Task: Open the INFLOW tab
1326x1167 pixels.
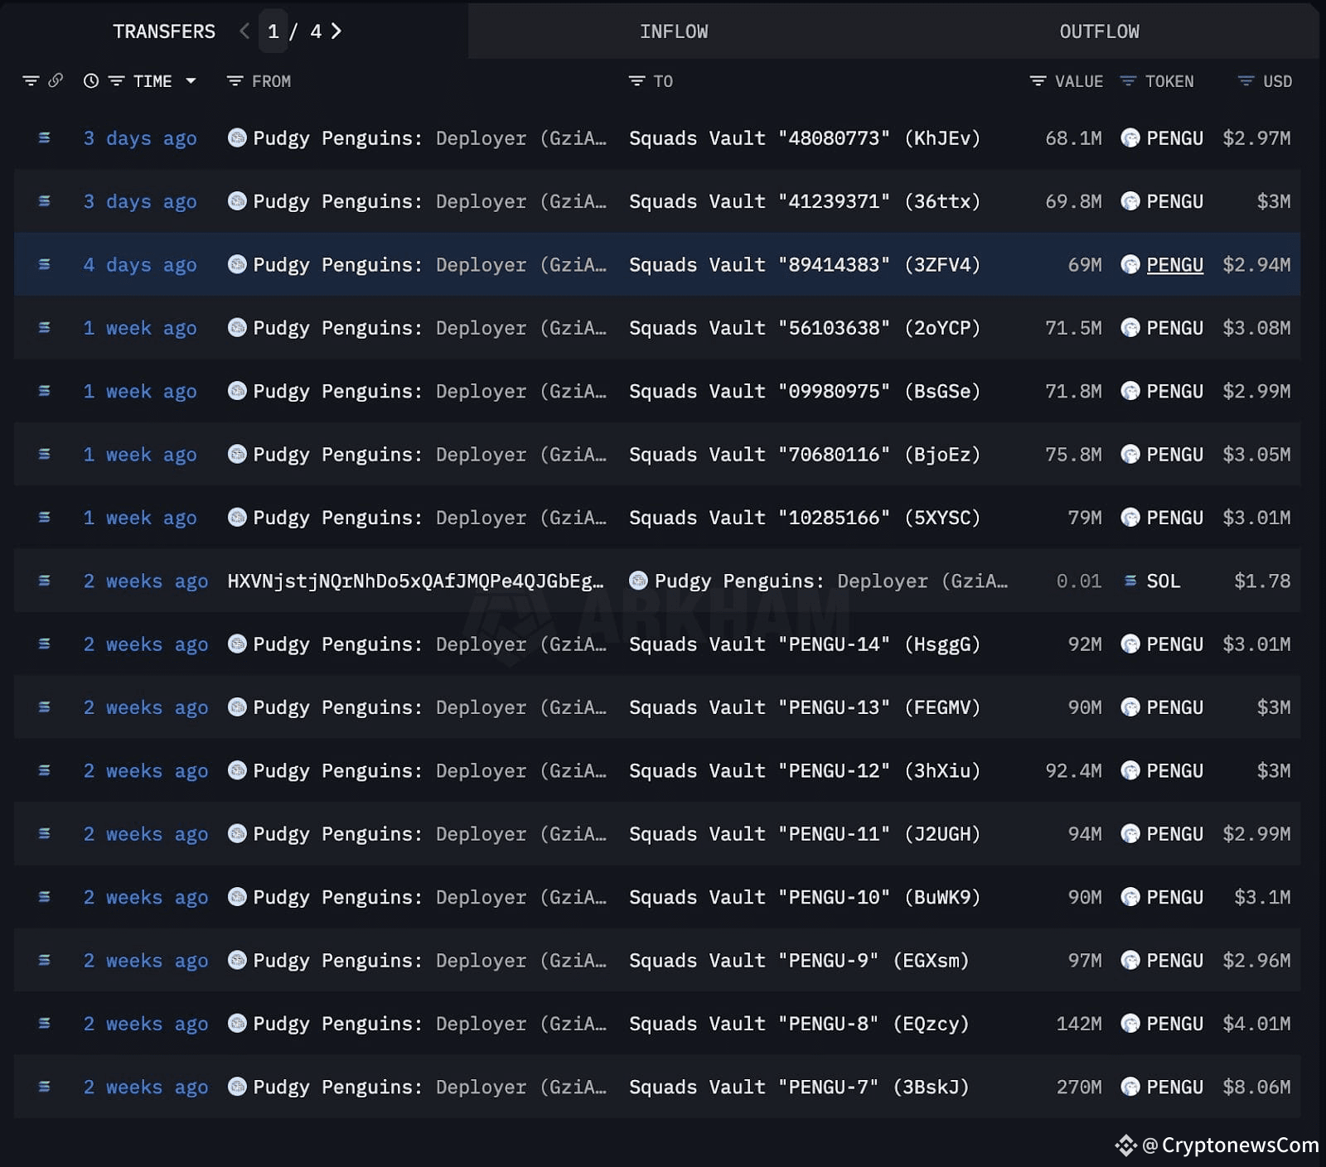Action: coord(674,31)
